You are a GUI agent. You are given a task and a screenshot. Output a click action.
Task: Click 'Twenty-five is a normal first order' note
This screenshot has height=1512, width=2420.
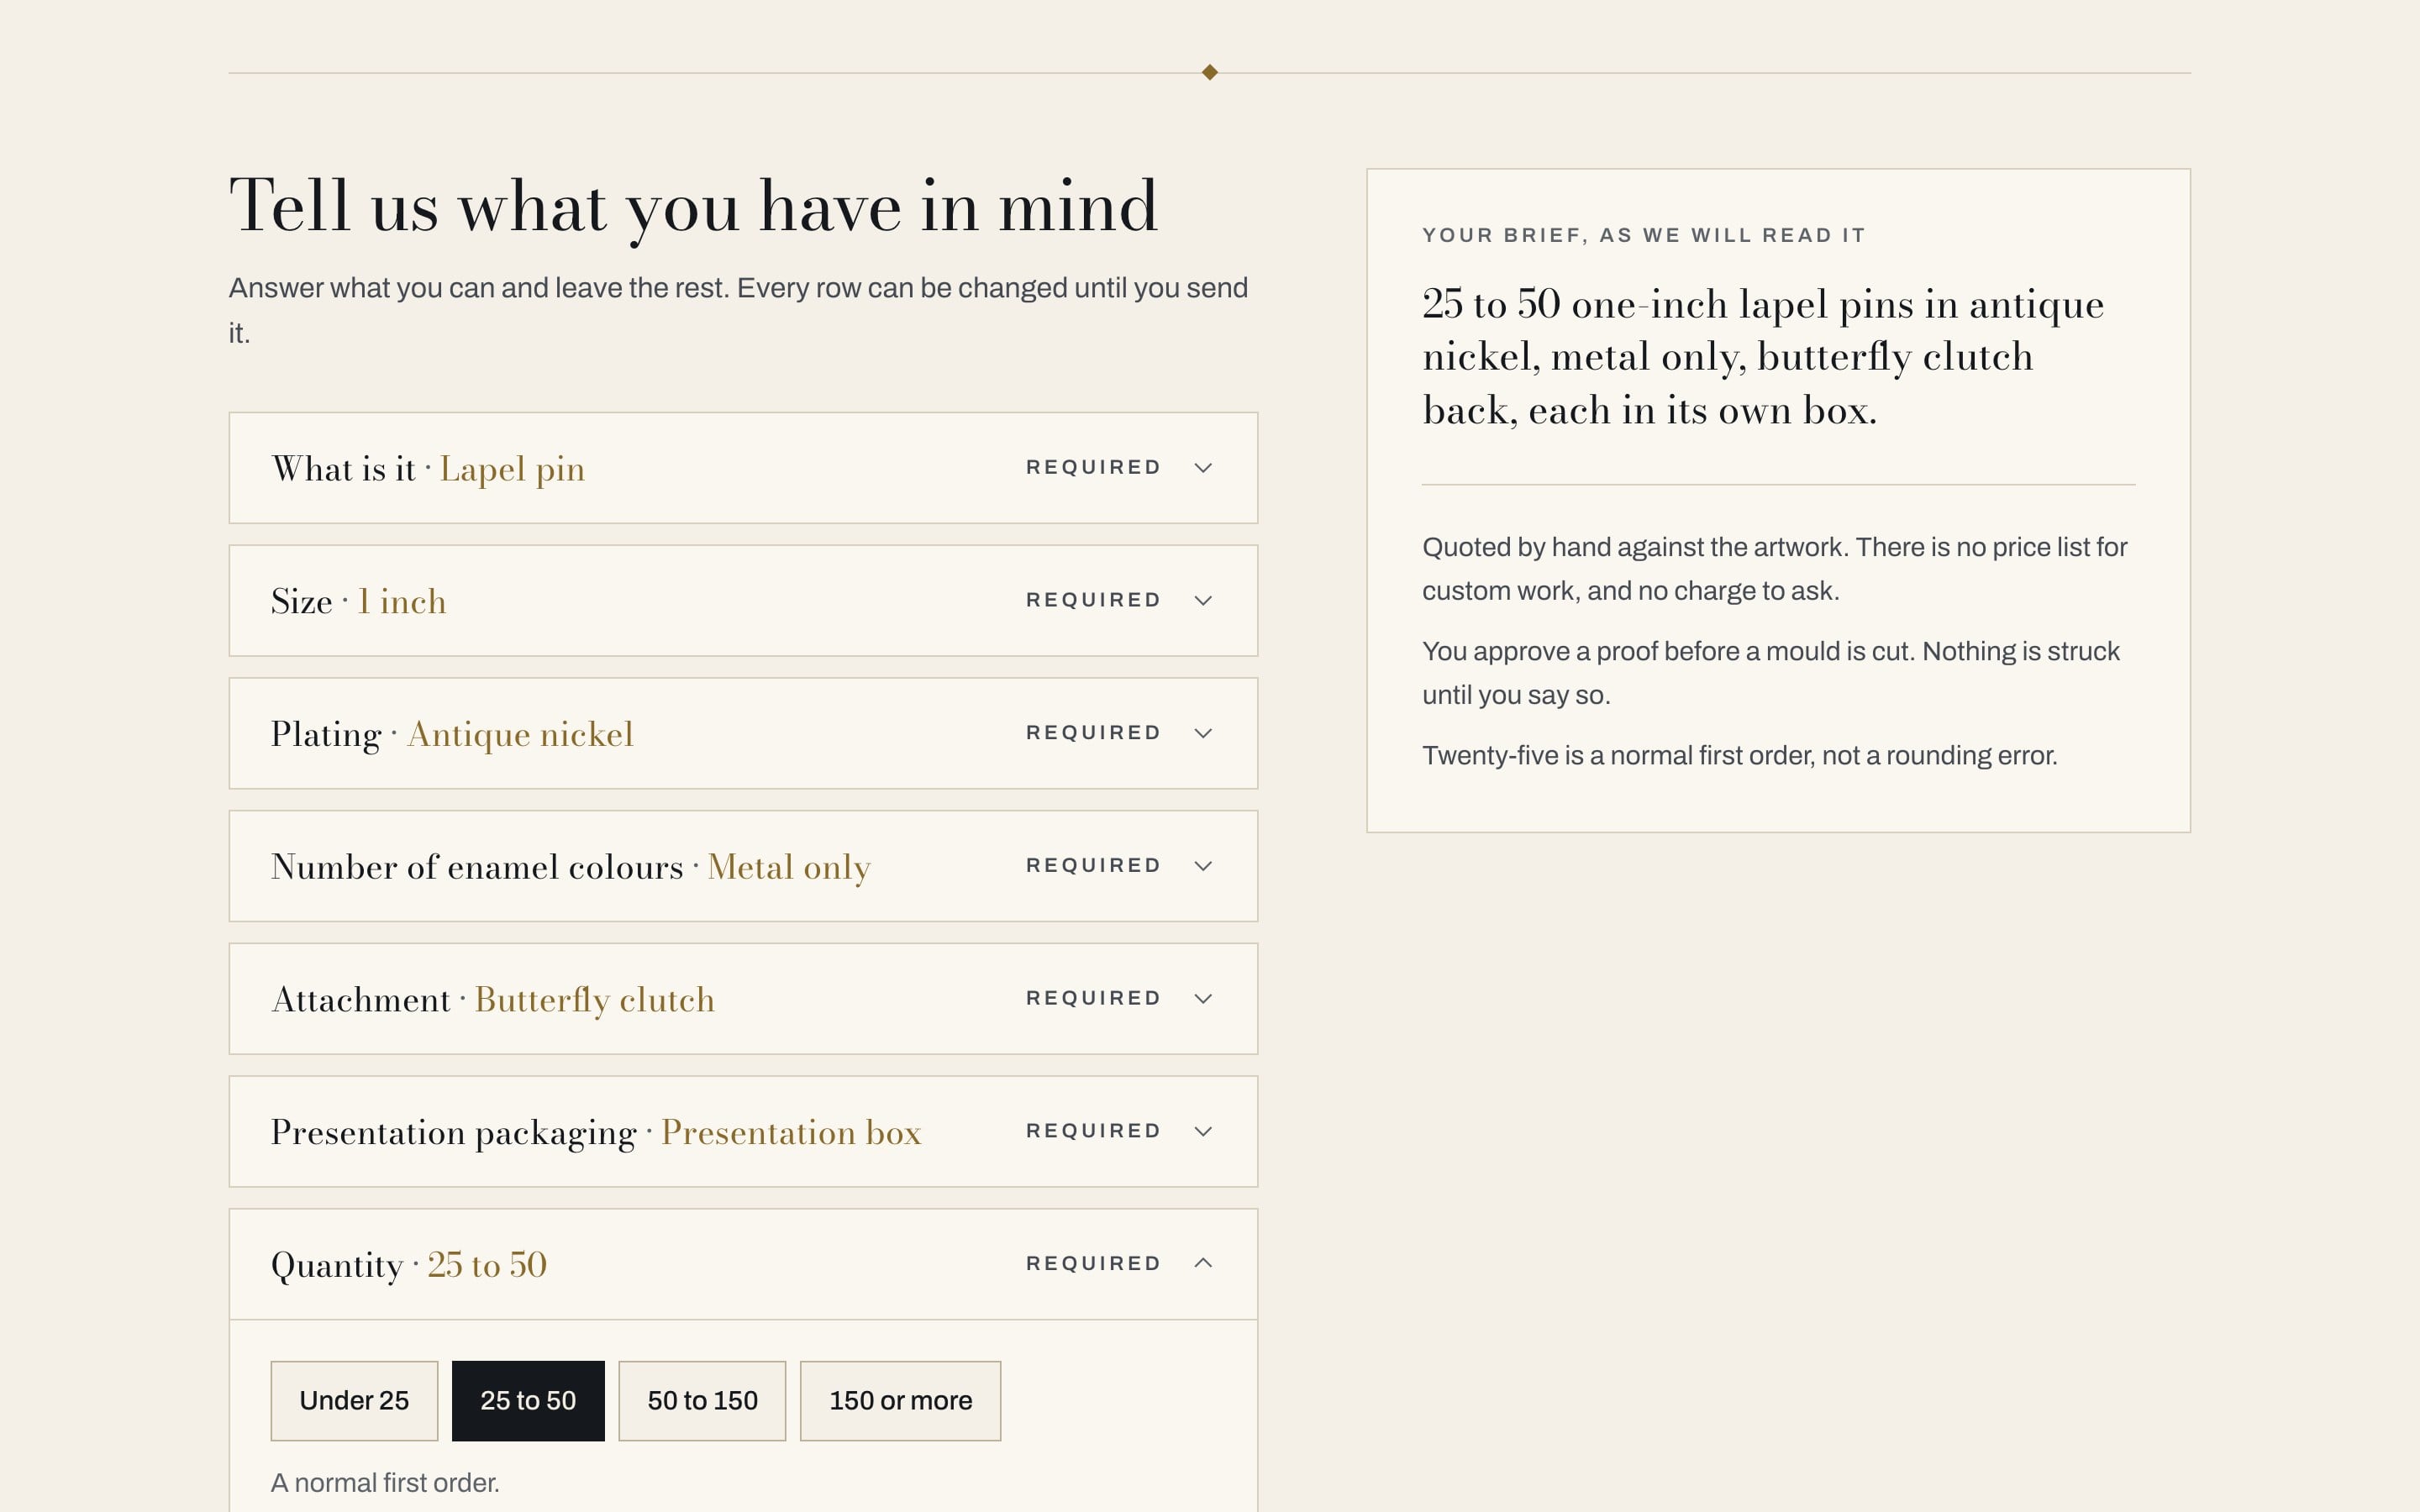1740,756
